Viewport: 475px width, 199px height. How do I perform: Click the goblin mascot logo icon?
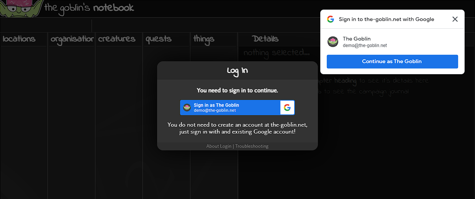[21, 8]
